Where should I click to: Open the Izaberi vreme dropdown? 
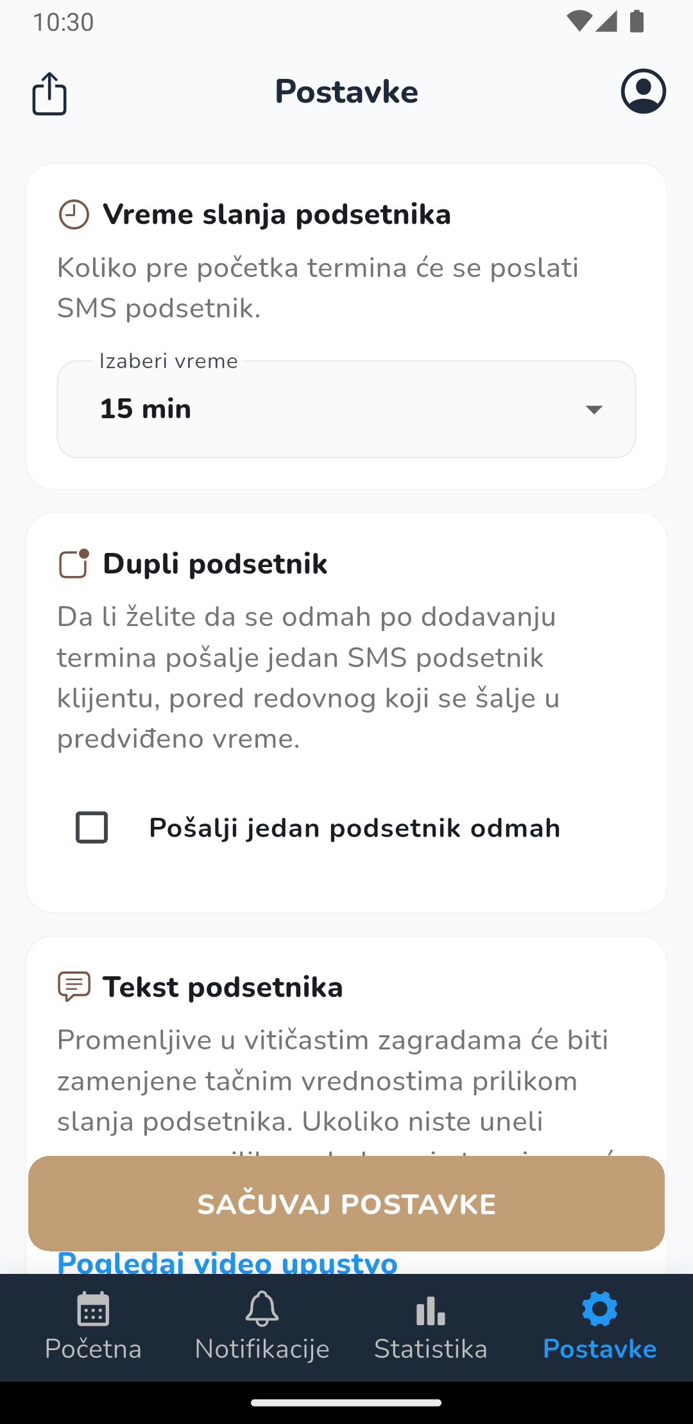point(346,409)
